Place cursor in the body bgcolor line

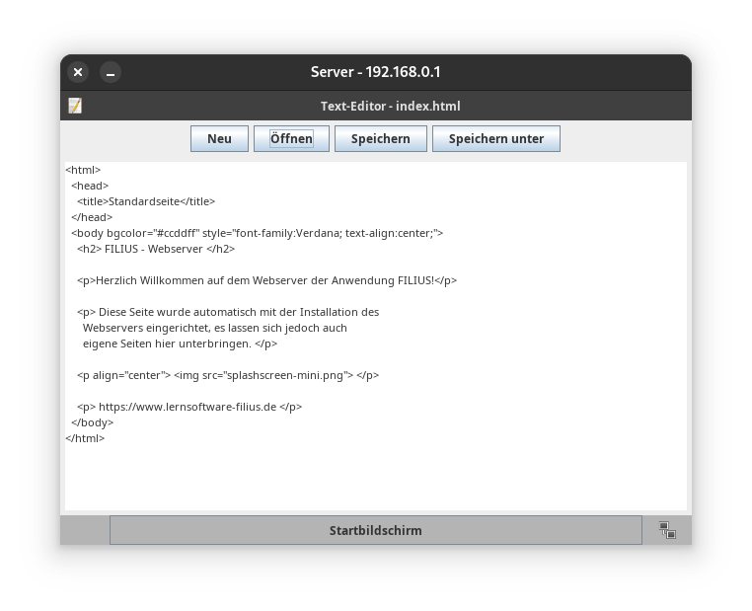tap(257, 233)
